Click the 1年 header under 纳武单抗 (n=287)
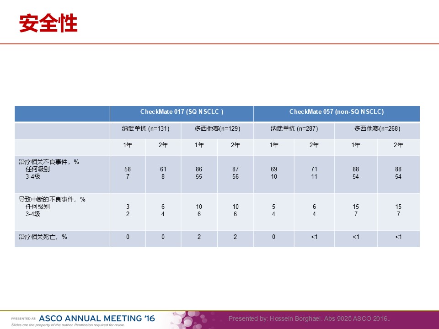Image resolution: width=439 pixels, height=329 pixels. [x=274, y=145]
